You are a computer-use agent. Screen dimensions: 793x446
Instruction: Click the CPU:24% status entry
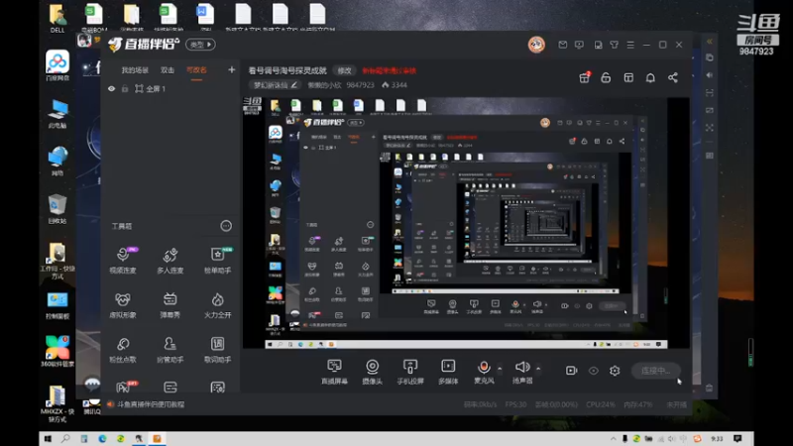point(601,404)
